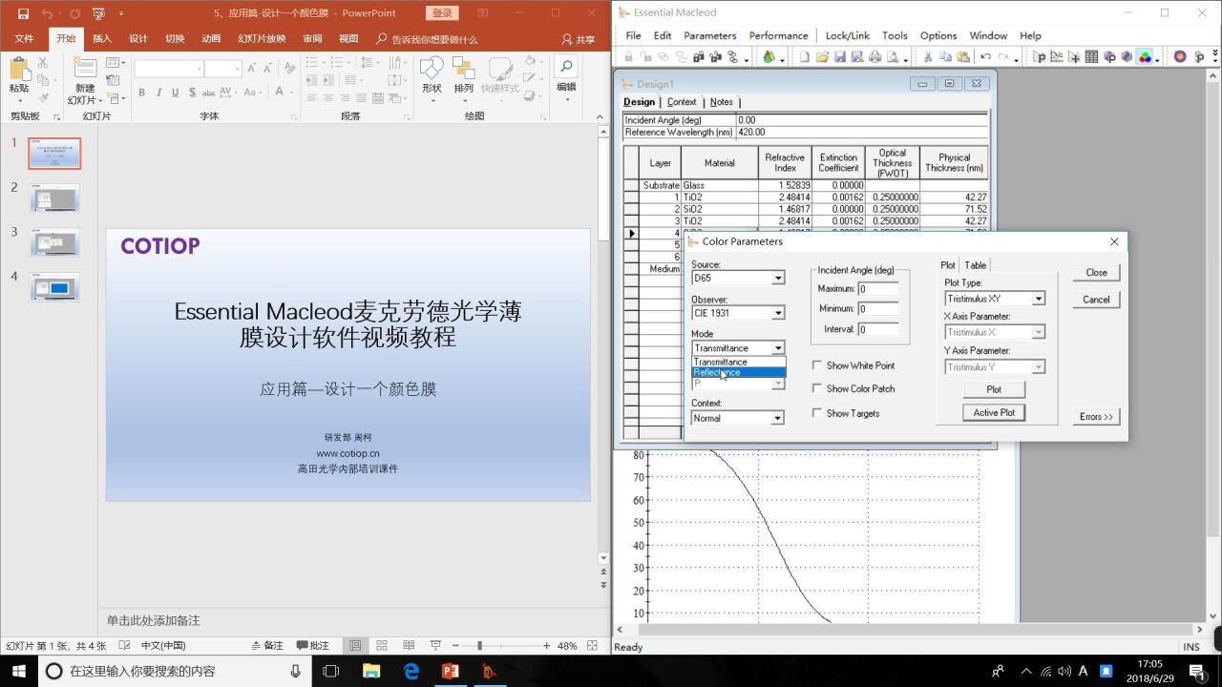Enable the Show White Point checkbox
The width and height of the screenshot is (1222, 687).
(817, 365)
